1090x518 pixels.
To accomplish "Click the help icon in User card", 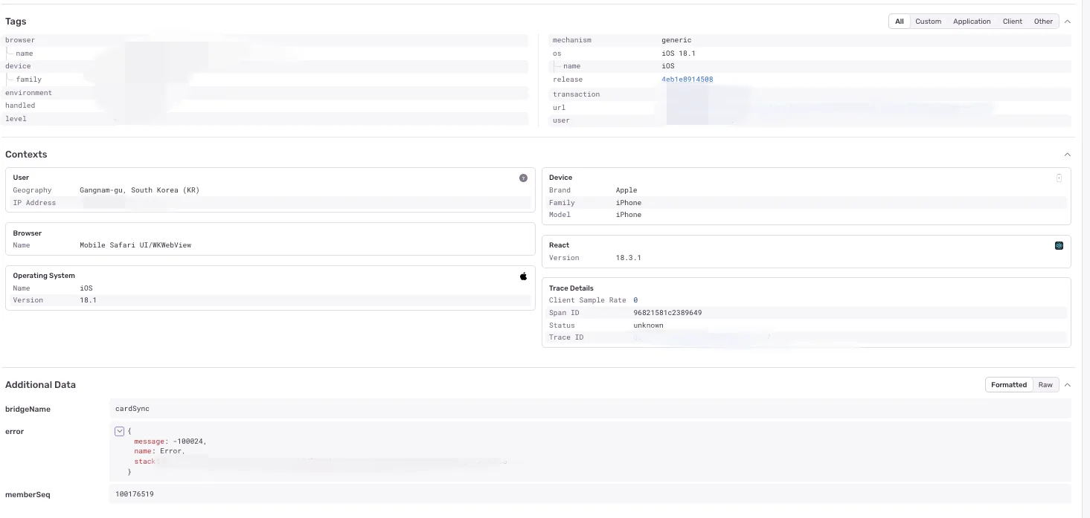I will click(523, 178).
